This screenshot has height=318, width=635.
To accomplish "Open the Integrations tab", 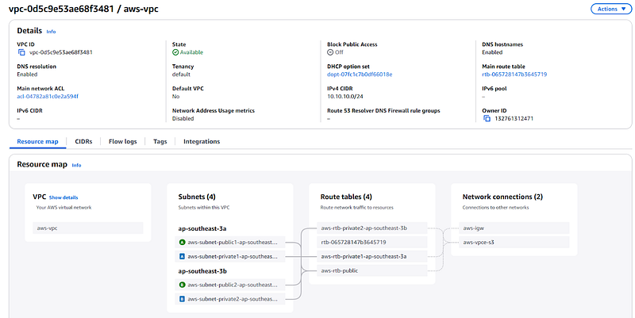I will pos(202,142).
